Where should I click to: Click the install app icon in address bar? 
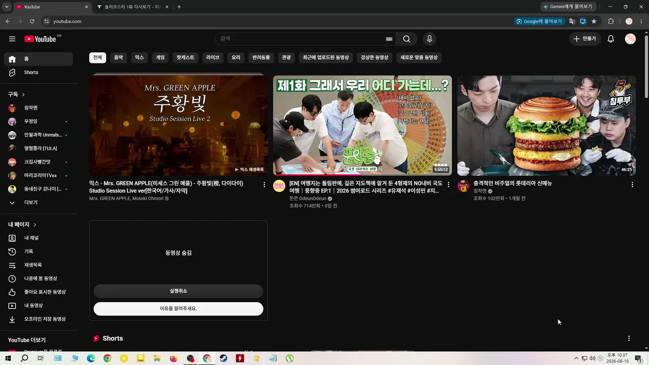tap(583, 21)
